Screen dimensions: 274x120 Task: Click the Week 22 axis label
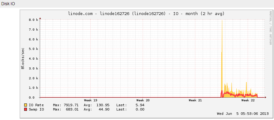(x=248, y=100)
